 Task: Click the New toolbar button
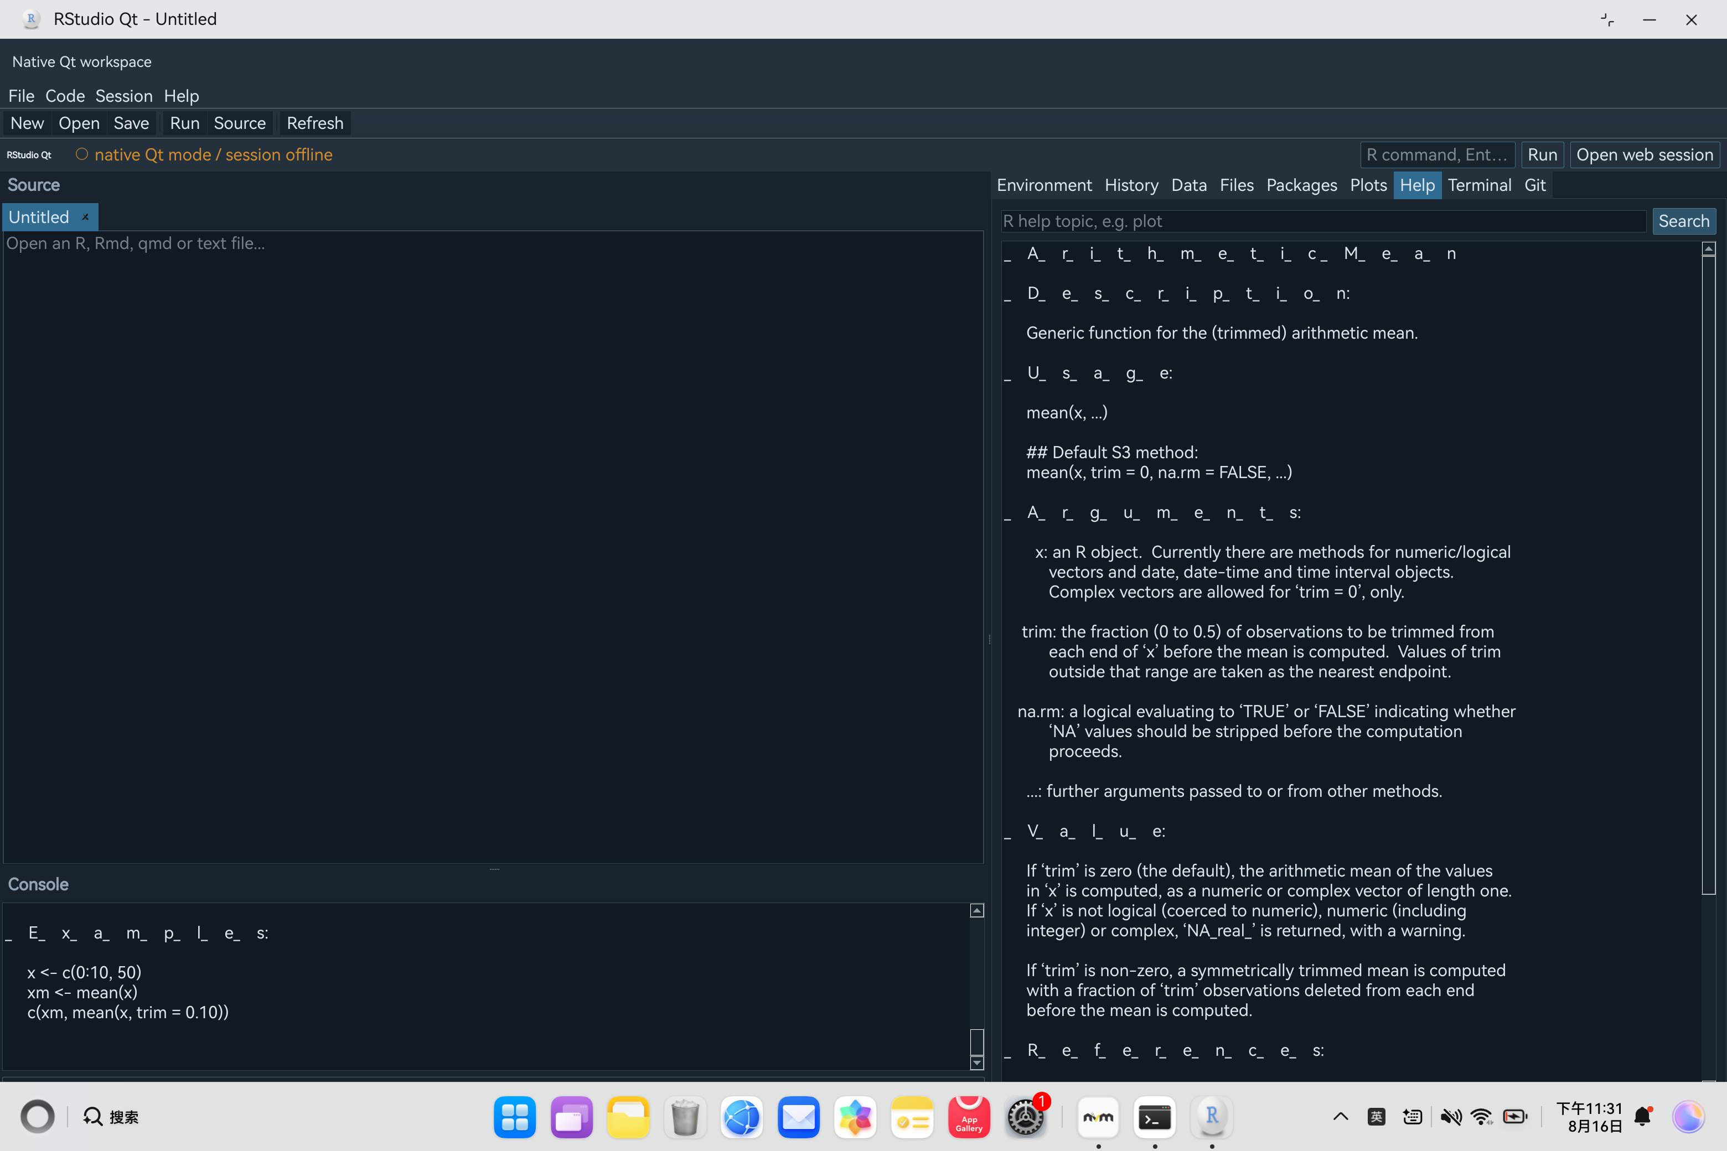(27, 123)
